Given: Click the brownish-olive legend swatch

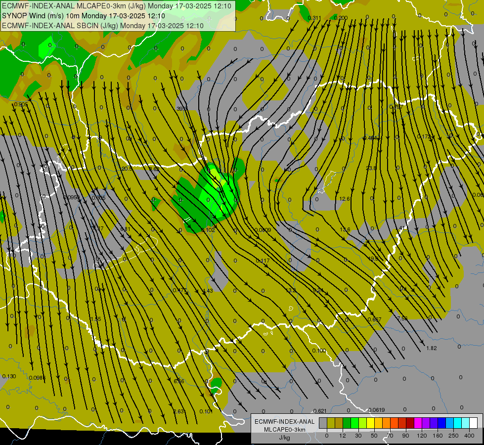Looking at the screenshot, I should (x=339, y=423).
